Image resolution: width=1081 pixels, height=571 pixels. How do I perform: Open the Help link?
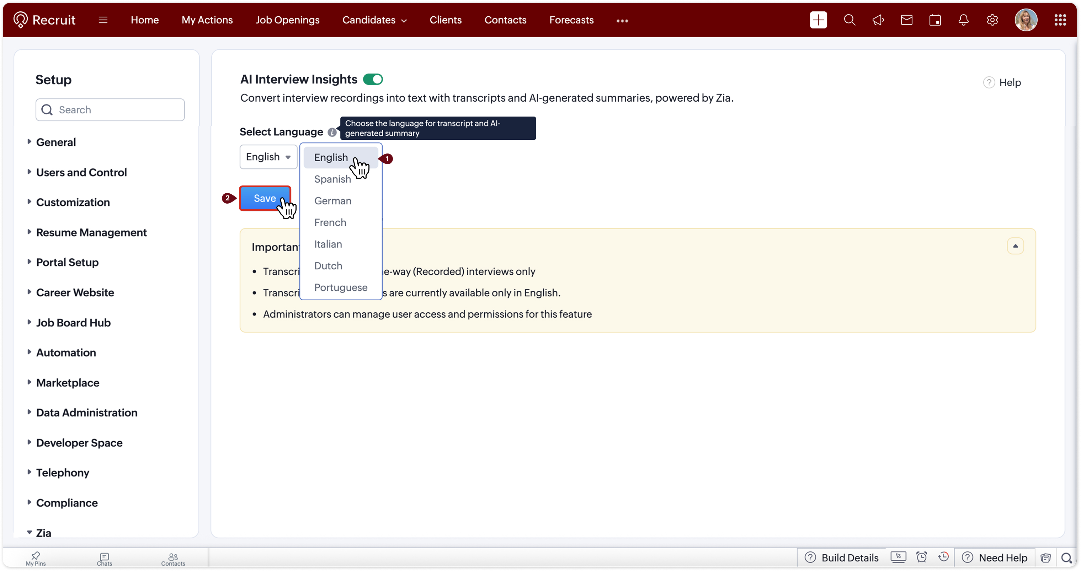tap(1002, 82)
